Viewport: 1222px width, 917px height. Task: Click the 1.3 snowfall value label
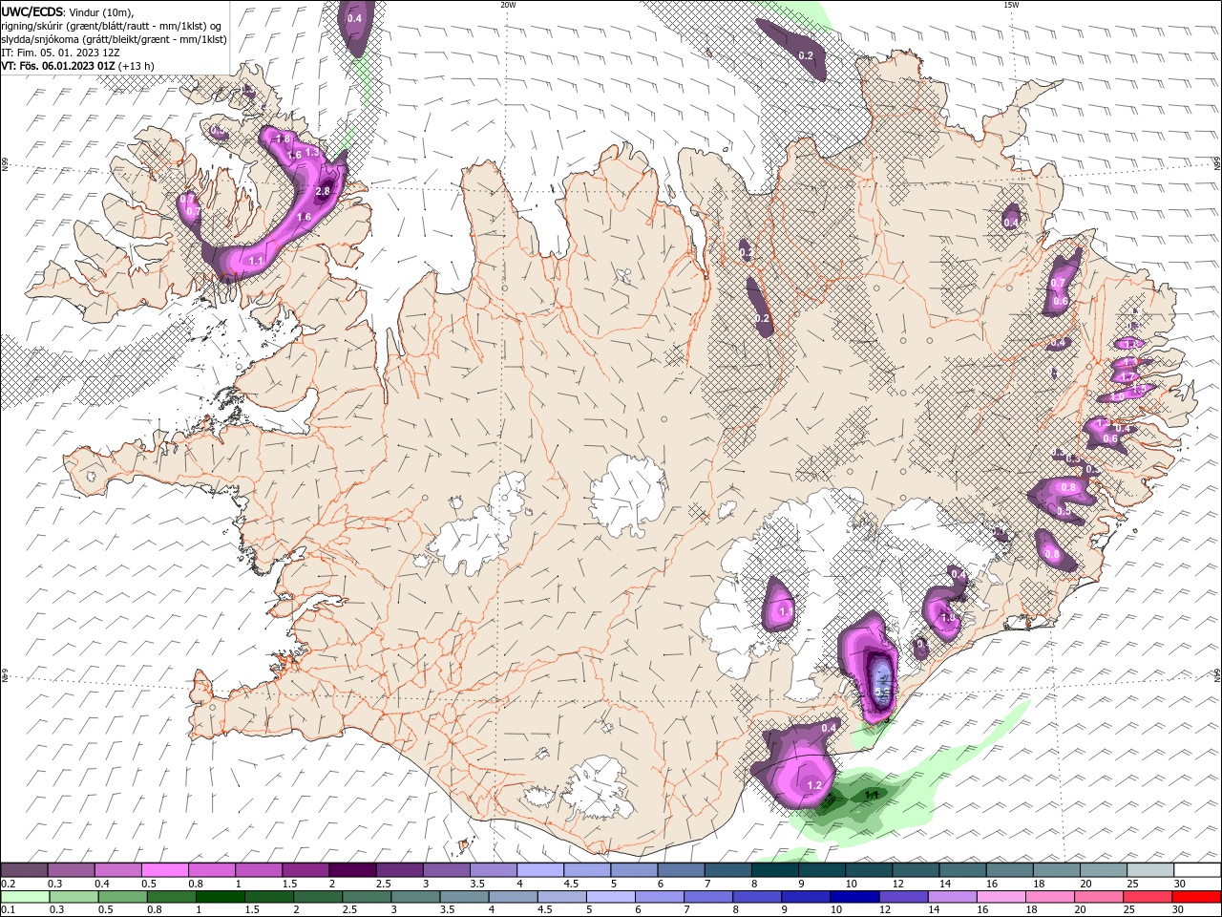[x=311, y=153]
